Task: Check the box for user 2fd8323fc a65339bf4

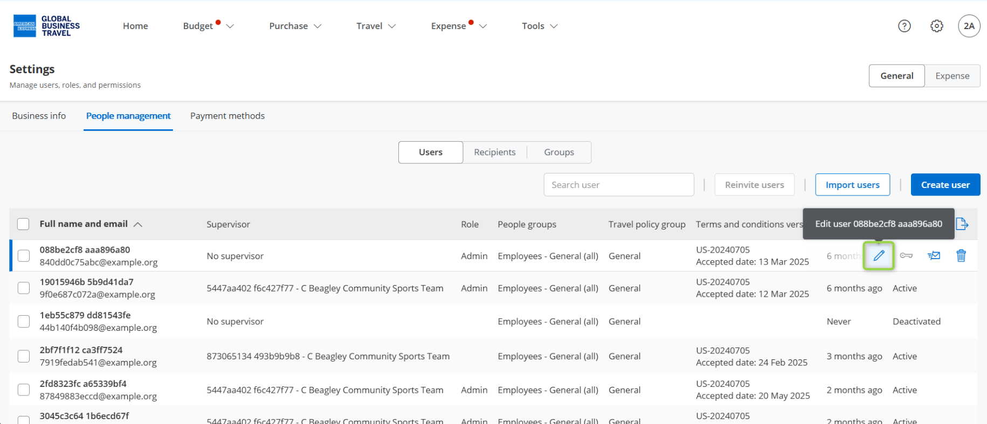Action: coord(24,390)
